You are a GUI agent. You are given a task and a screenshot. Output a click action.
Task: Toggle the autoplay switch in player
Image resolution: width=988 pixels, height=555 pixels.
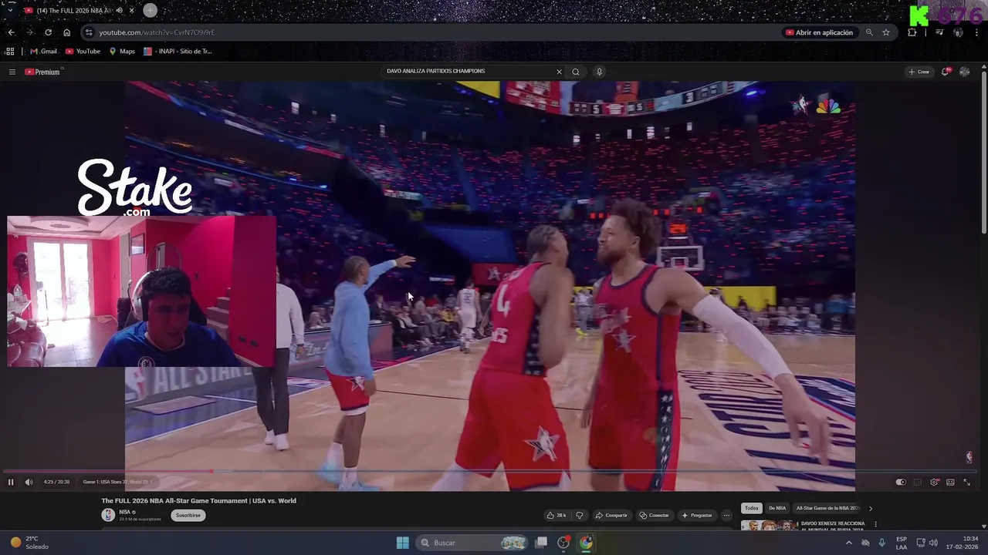point(900,482)
